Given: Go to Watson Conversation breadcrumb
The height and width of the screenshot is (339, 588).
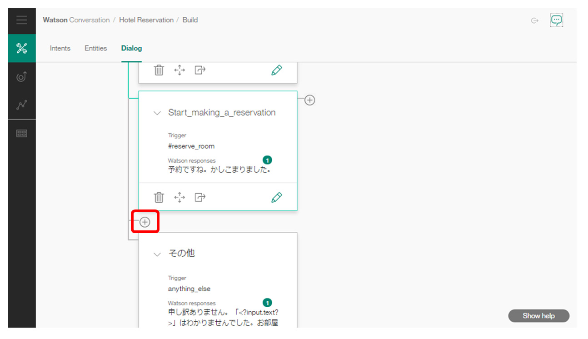Looking at the screenshot, I should pyautogui.click(x=76, y=20).
